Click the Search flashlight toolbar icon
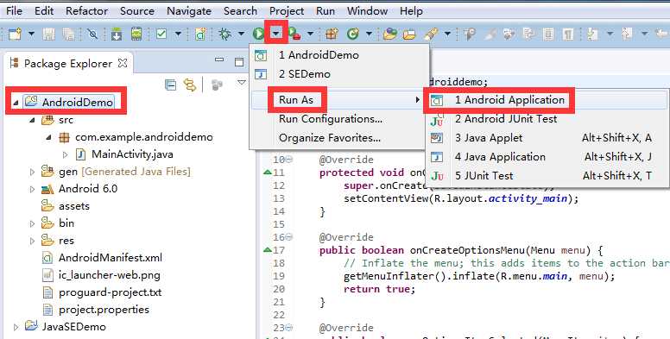 431,34
